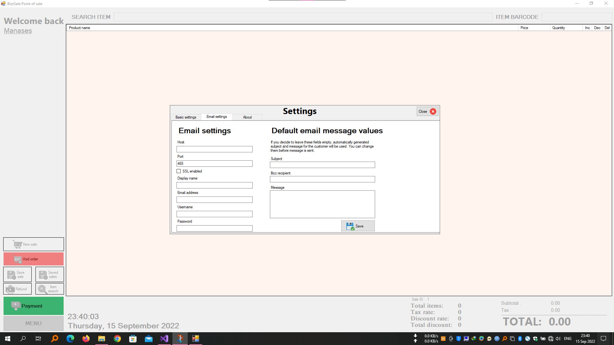Click the Port field showing 465
The width and height of the screenshot is (614, 345).
pos(214,164)
